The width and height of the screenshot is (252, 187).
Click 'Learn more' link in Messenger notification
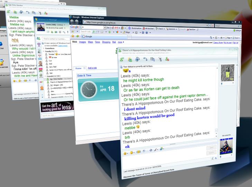pyautogui.click(x=63, y=46)
